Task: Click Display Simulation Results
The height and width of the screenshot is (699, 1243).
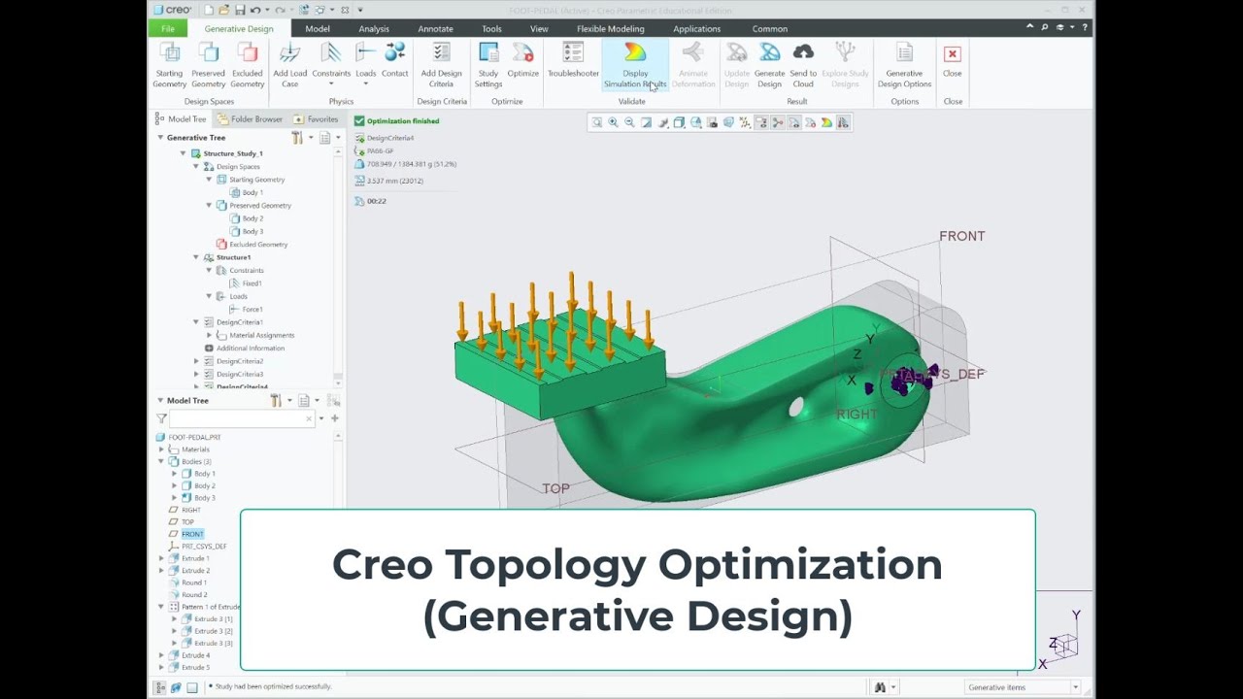Action: coord(635,65)
